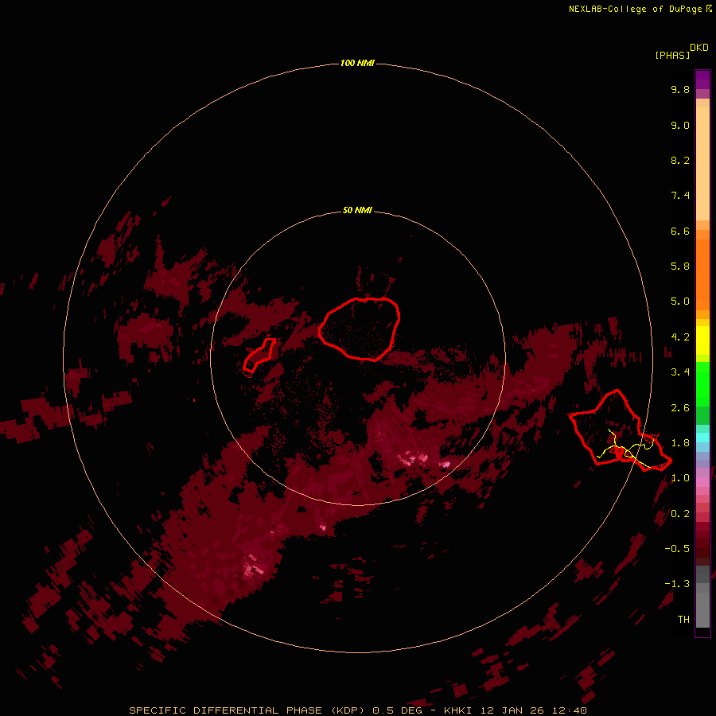The image size is (716, 716).
Task: Click the 50 NMI range ring label
Action: tap(357, 211)
